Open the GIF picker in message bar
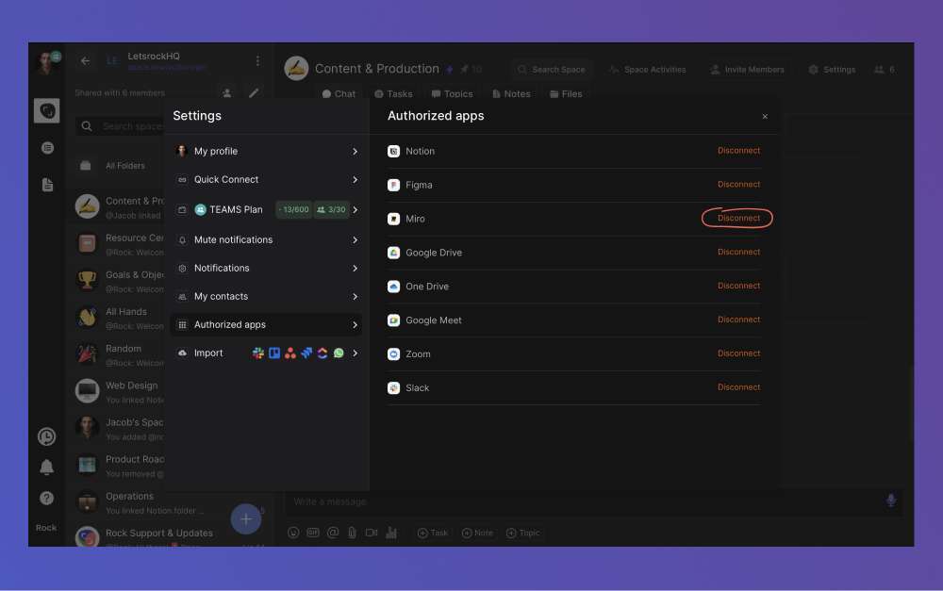The height and width of the screenshot is (591, 943). (312, 532)
